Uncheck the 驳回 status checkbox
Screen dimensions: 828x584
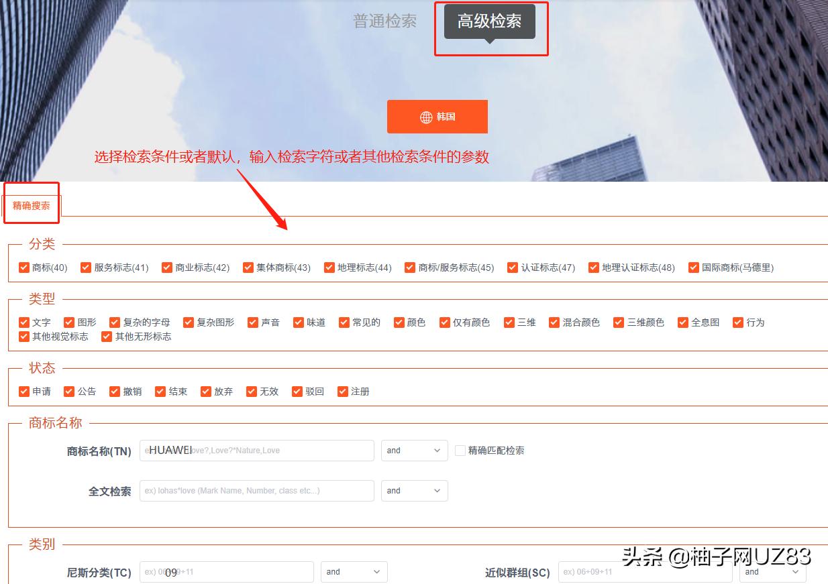(x=297, y=391)
